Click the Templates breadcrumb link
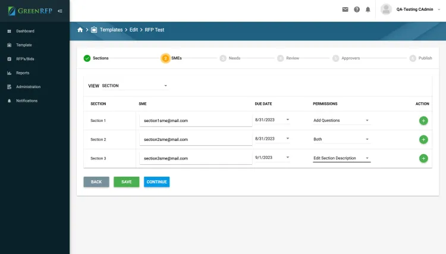This screenshot has width=446, height=254. [x=111, y=30]
